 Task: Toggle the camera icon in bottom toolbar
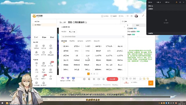click(99, 79)
